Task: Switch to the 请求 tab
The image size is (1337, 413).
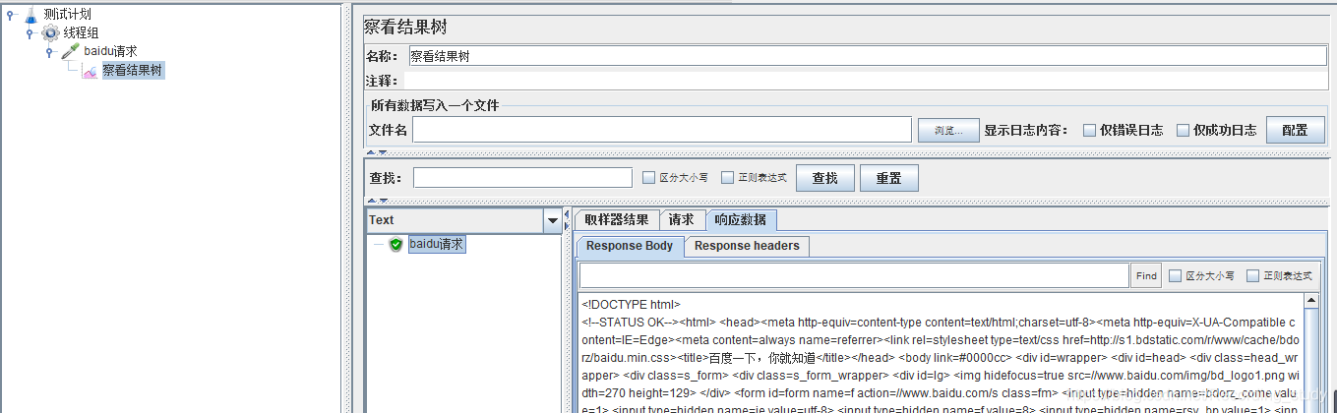Action: point(681,219)
